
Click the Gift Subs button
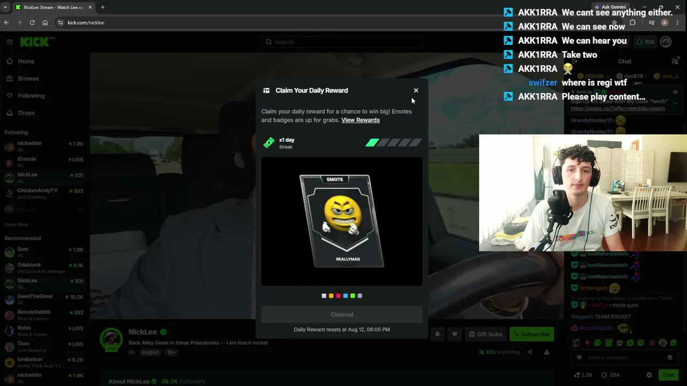(x=485, y=334)
